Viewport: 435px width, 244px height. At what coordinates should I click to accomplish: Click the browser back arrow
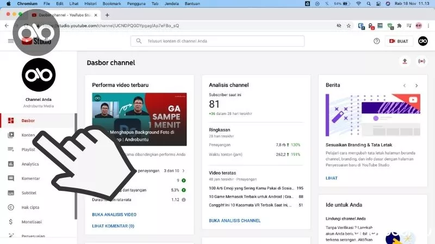7,25
